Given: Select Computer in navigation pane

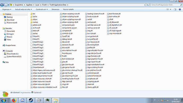Looking at the screenshot, I should [9, 51].
